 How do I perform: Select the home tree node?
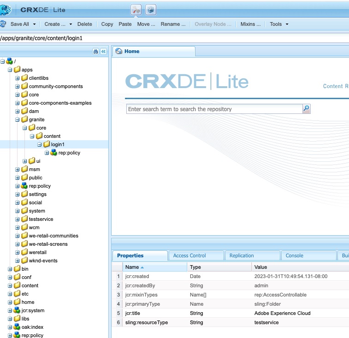click(28, 302)
